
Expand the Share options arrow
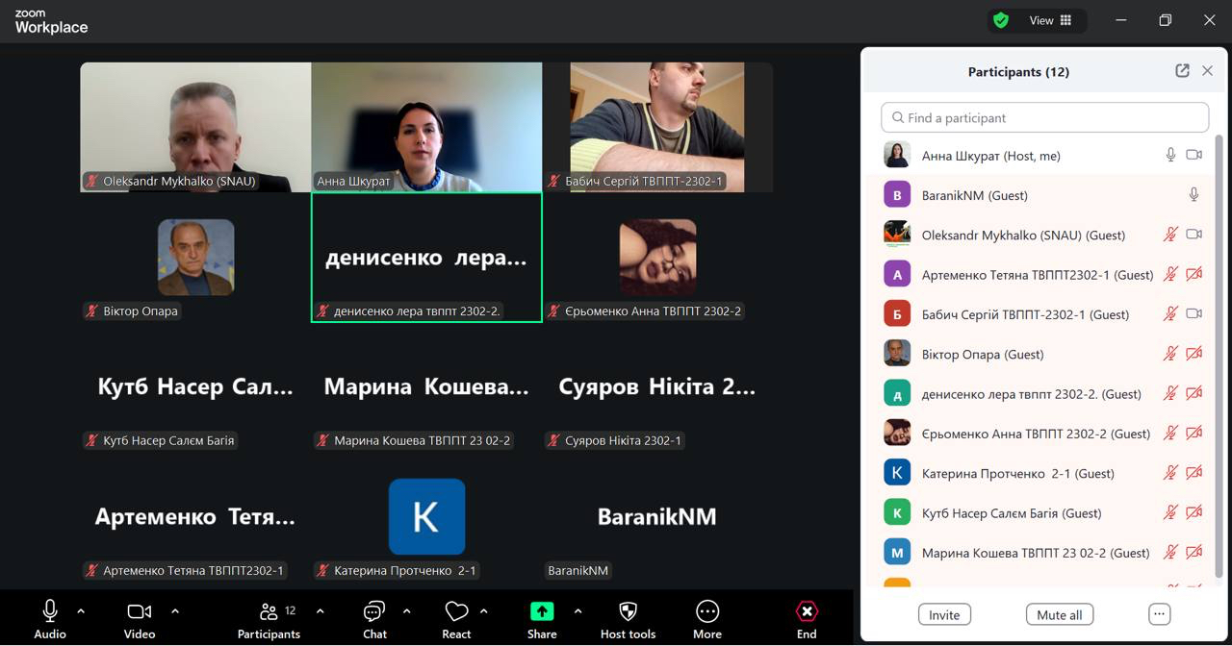[x=577, y=611]
